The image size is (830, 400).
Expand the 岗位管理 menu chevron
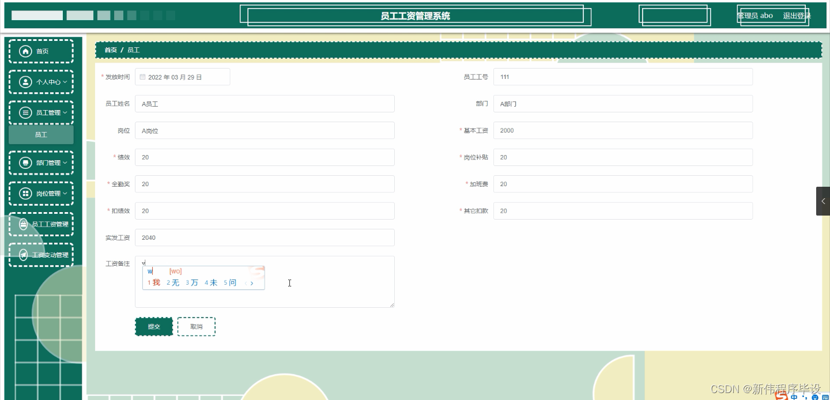(65, 193)
